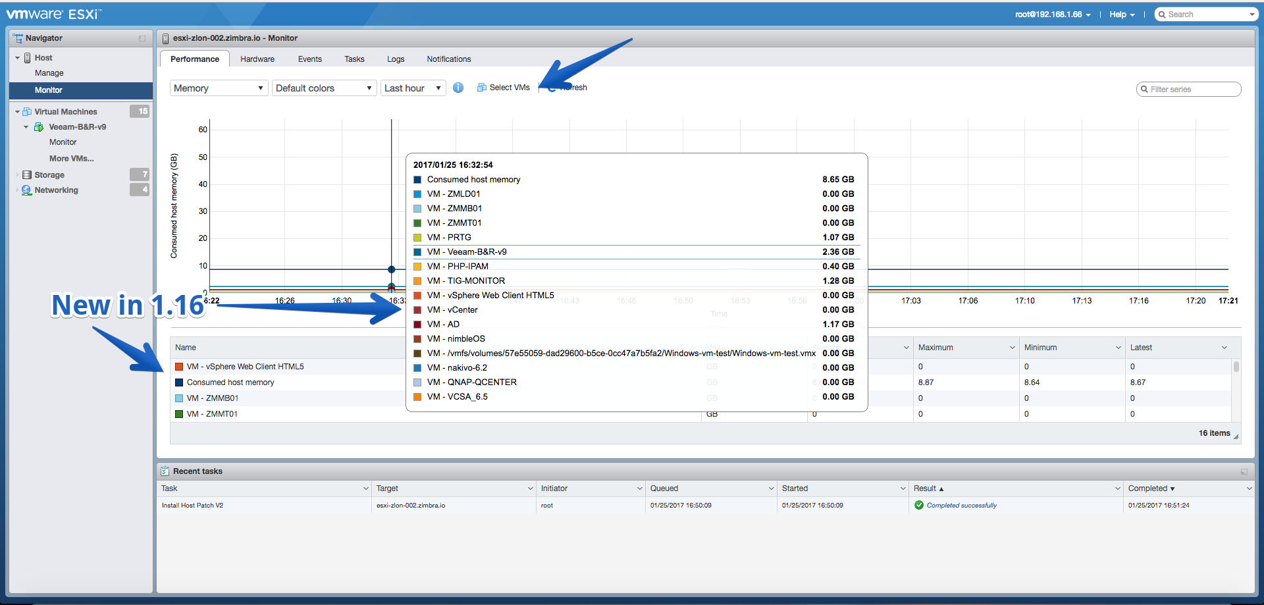Open the Memory metric dropdown
Screen dimensions: 1264x605
point(219,88)
